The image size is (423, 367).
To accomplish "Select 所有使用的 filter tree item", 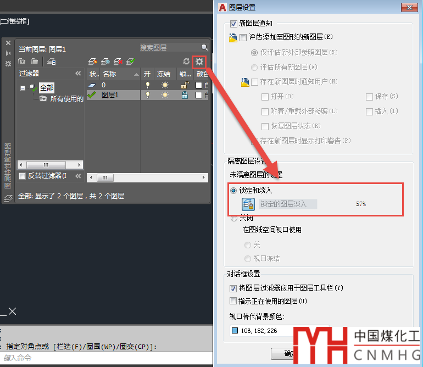I will point(66,99).
